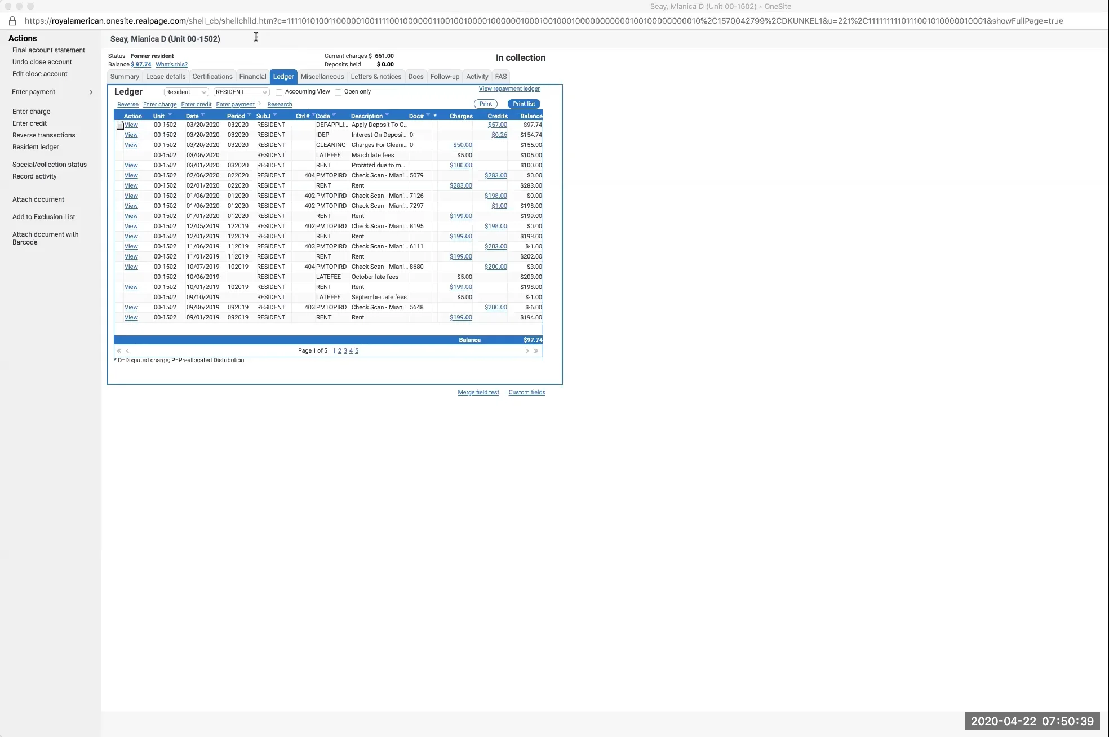
Task: Open the Letters & notices tab
Action: pos(375,77)
